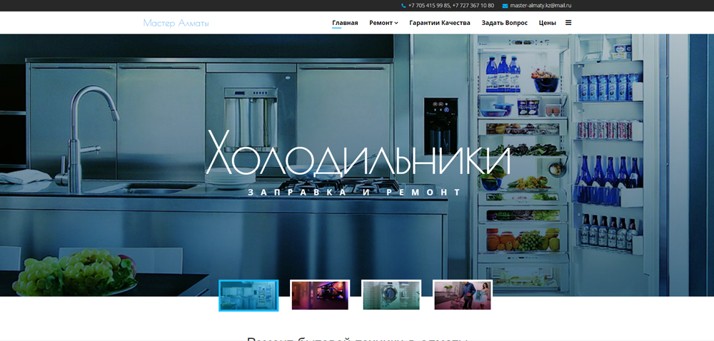Viewport: 714px width, 341px height.
Task: Click the phone icon in top bar
Action: [403, 6]
